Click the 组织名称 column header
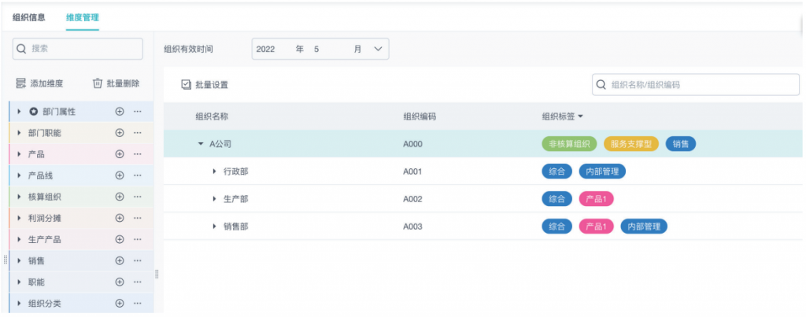806x317 pixels. (x=212, y=116)
